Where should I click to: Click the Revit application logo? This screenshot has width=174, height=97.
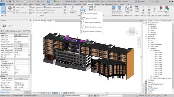tap(1, 1)
